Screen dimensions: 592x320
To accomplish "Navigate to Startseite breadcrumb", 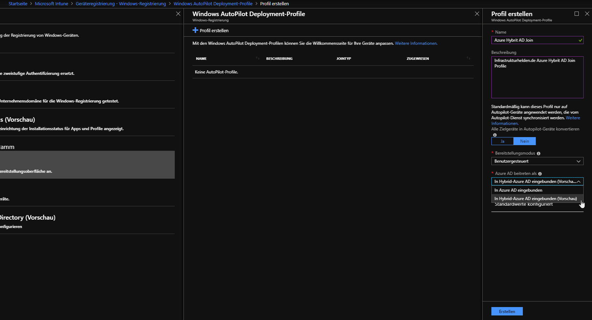I will point(18,4).
